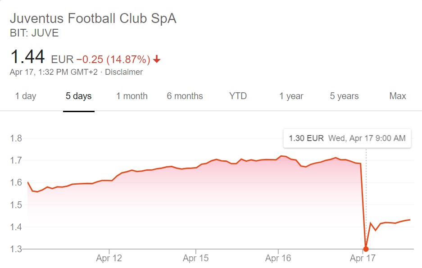Switch to the 5 years tab

pos(344,96)
